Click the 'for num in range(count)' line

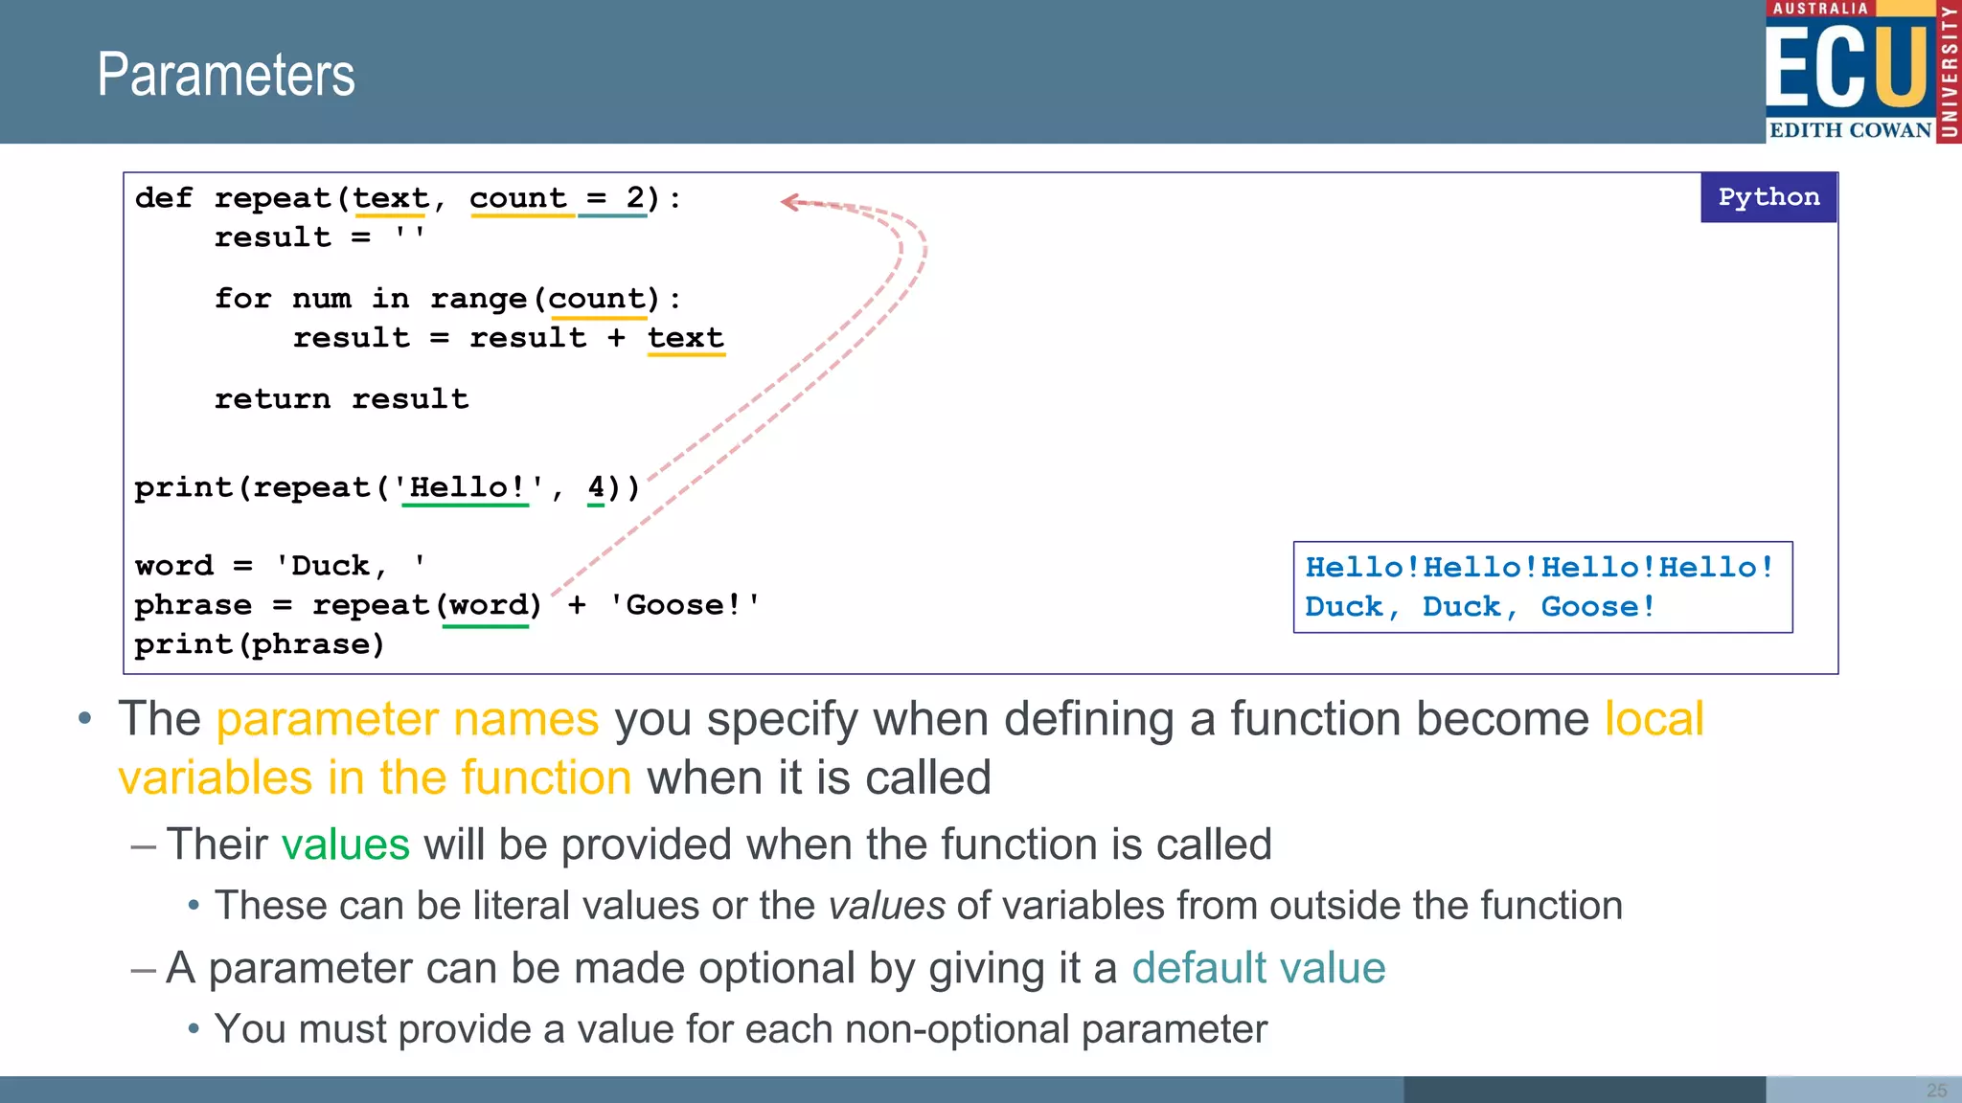click(x=446, y=299)
